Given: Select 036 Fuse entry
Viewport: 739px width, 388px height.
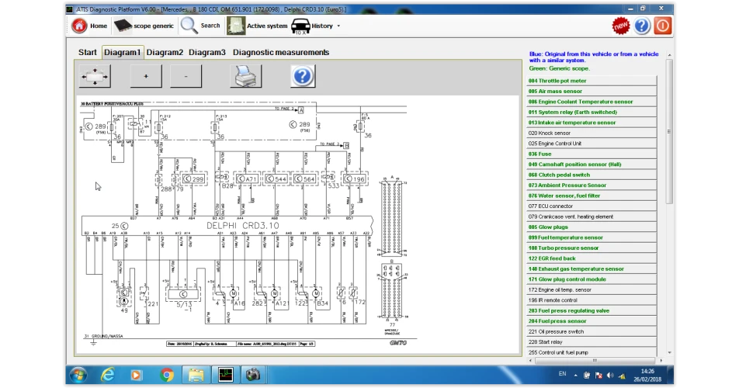Looking at the screenshot, I should [592, 154].
